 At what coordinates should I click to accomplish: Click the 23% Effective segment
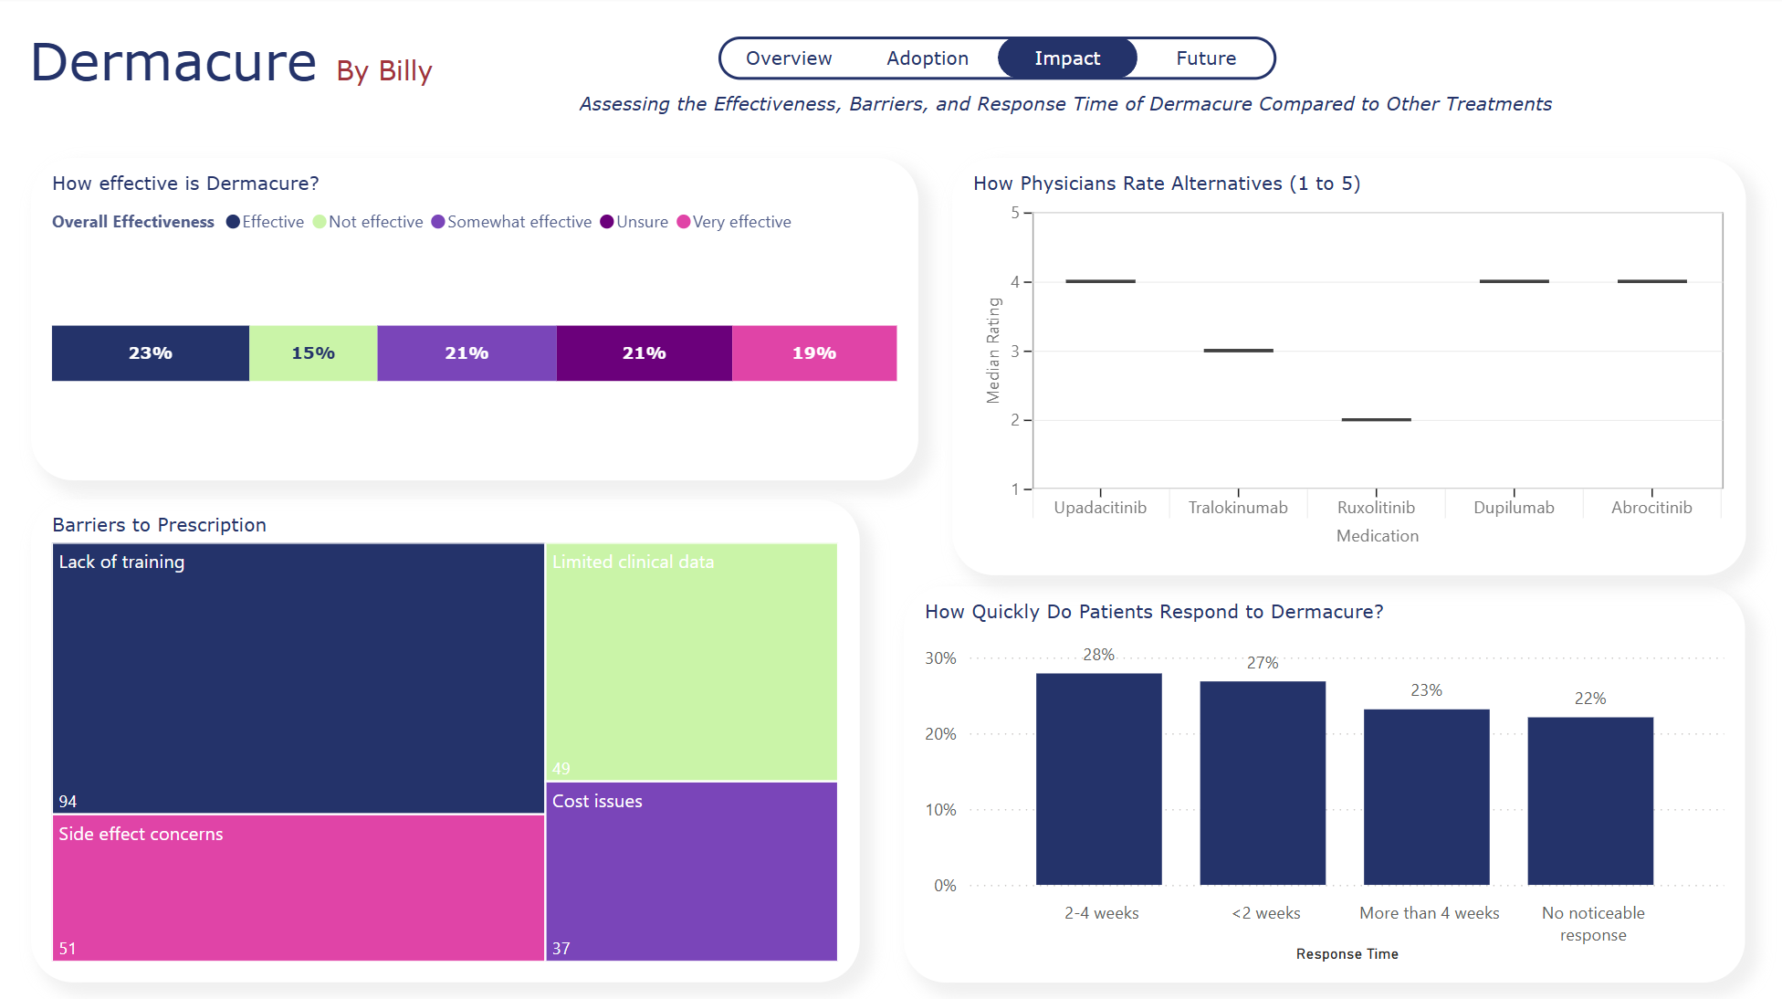tap(151, 352)
